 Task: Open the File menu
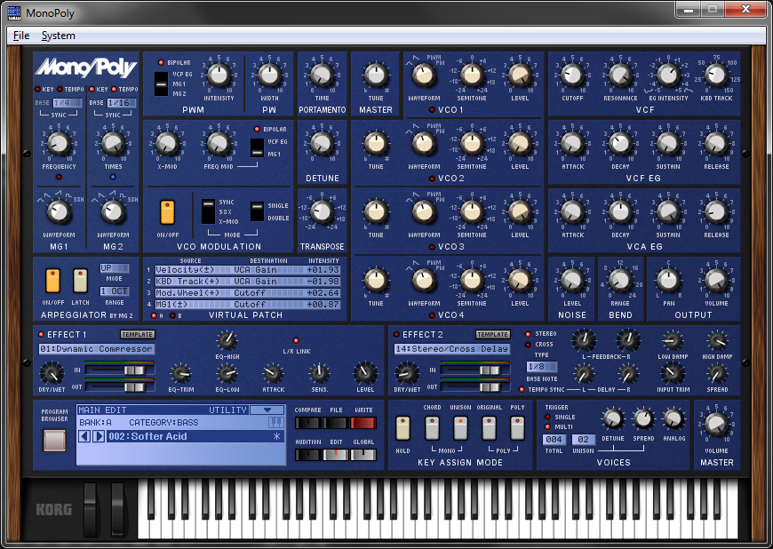pyautogui.click(x=21, y=36)
